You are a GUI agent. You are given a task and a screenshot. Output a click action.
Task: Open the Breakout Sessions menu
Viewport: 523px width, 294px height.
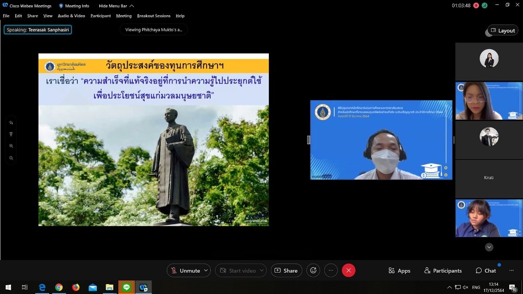(154, 16)
